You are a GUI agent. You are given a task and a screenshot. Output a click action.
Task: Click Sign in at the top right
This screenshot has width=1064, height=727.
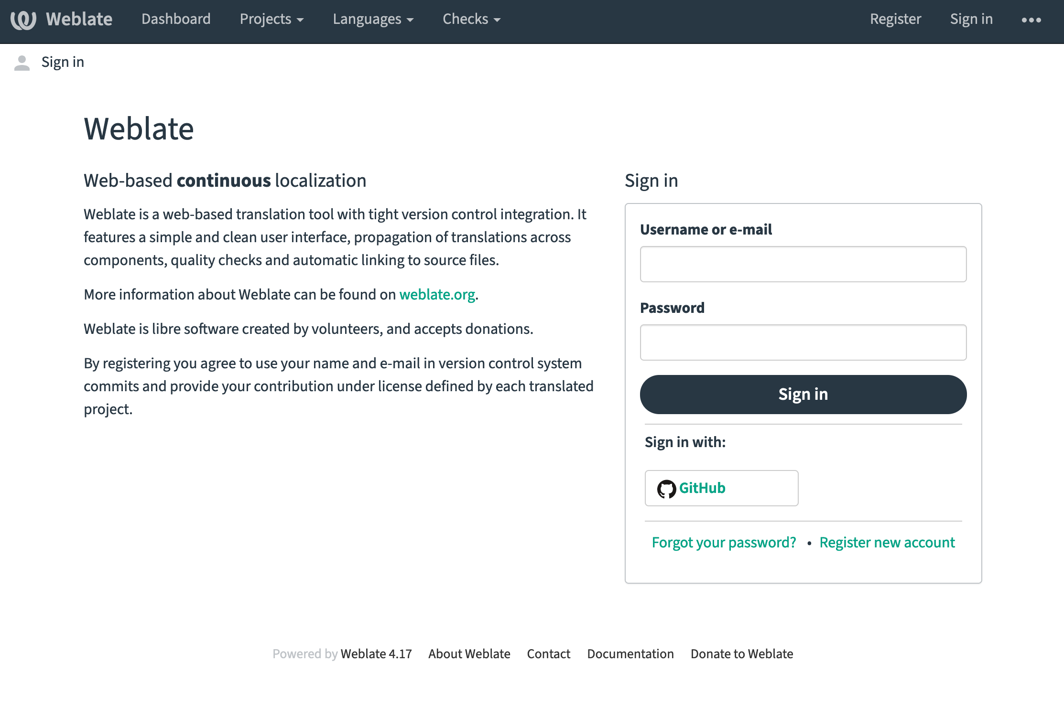(971, 19)
